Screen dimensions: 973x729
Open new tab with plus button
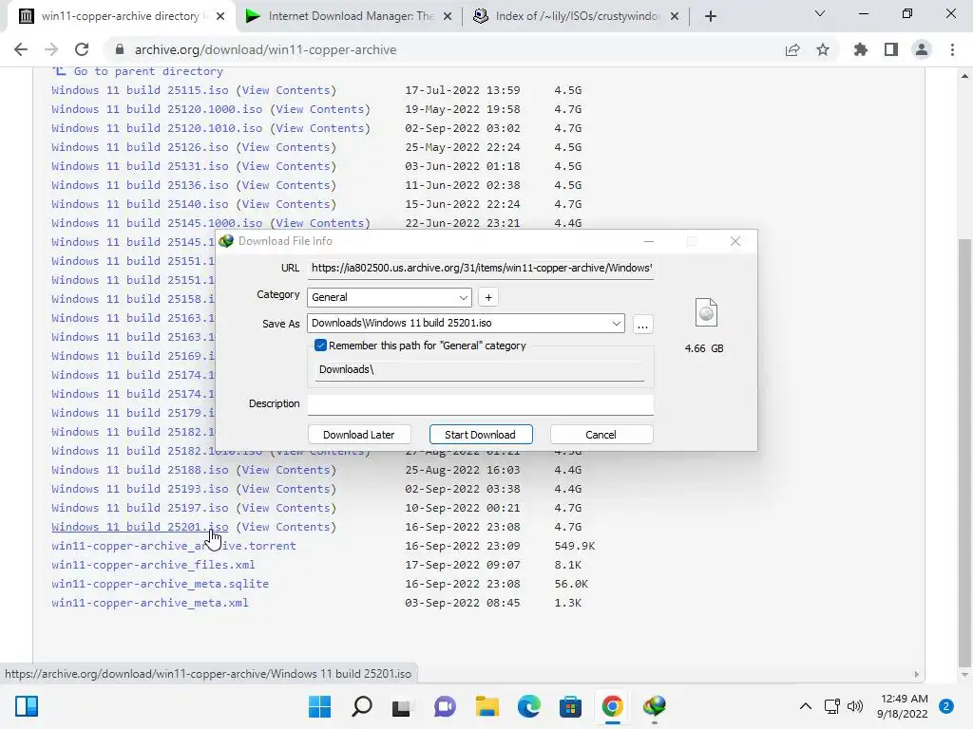tap(711, 16)
